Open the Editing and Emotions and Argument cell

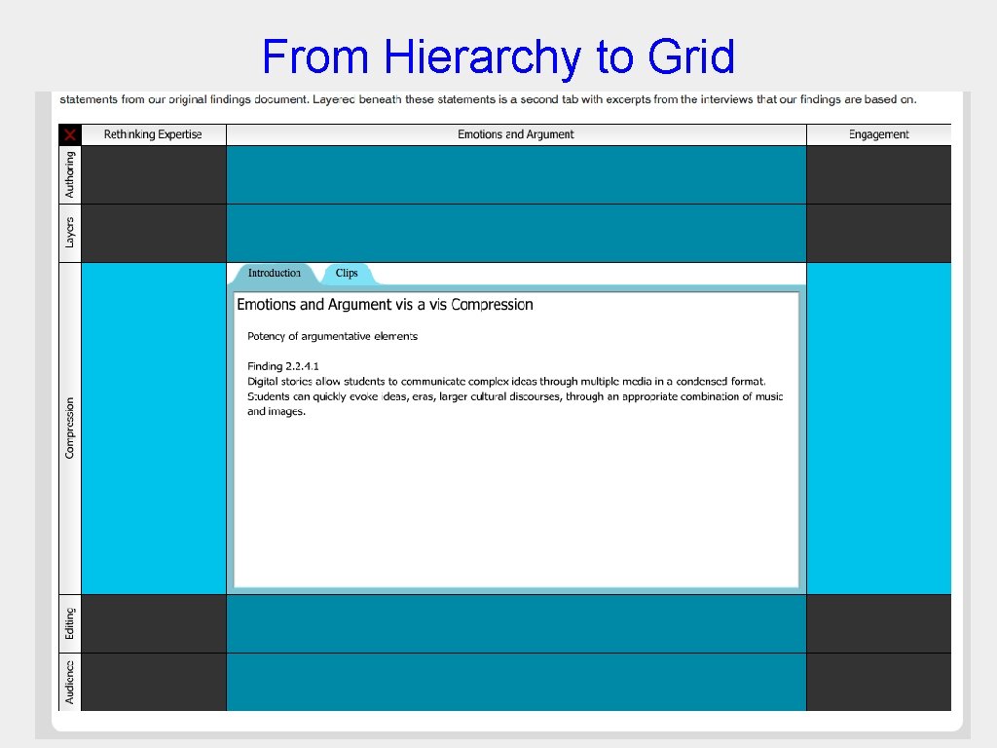pyautogui.click(x=516, y=622)
